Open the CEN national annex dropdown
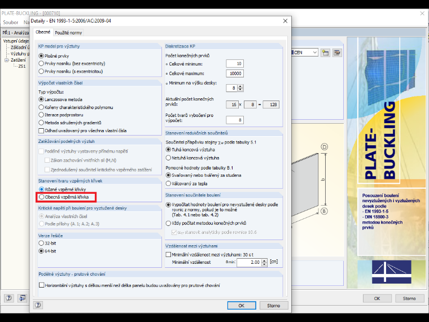 pos(314,53)
